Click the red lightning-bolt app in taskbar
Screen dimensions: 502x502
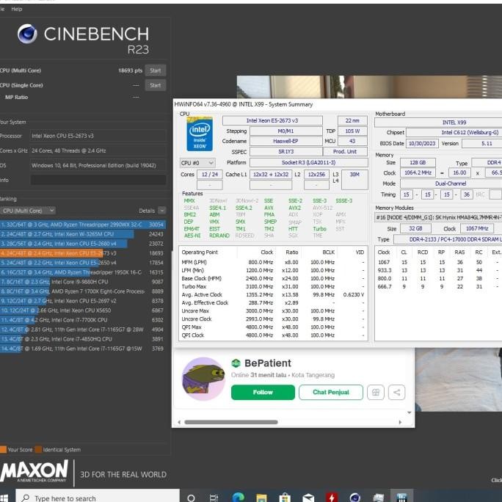[x=332, y=498]
